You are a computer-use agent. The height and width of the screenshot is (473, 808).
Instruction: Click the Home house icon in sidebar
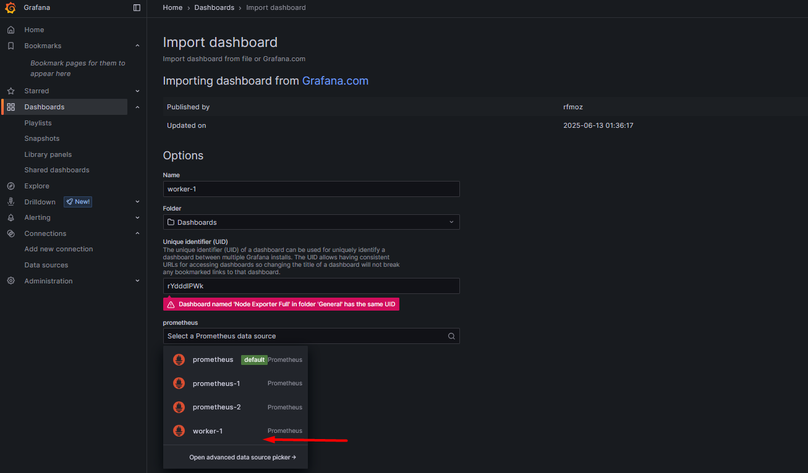click(11, 30)
